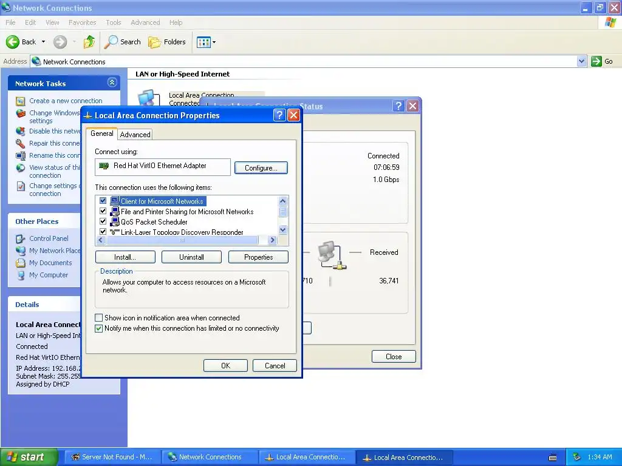This screenshot has width=622, height=466.
Task: Click the Network Connections address field
Action: [x=304, y=61]
